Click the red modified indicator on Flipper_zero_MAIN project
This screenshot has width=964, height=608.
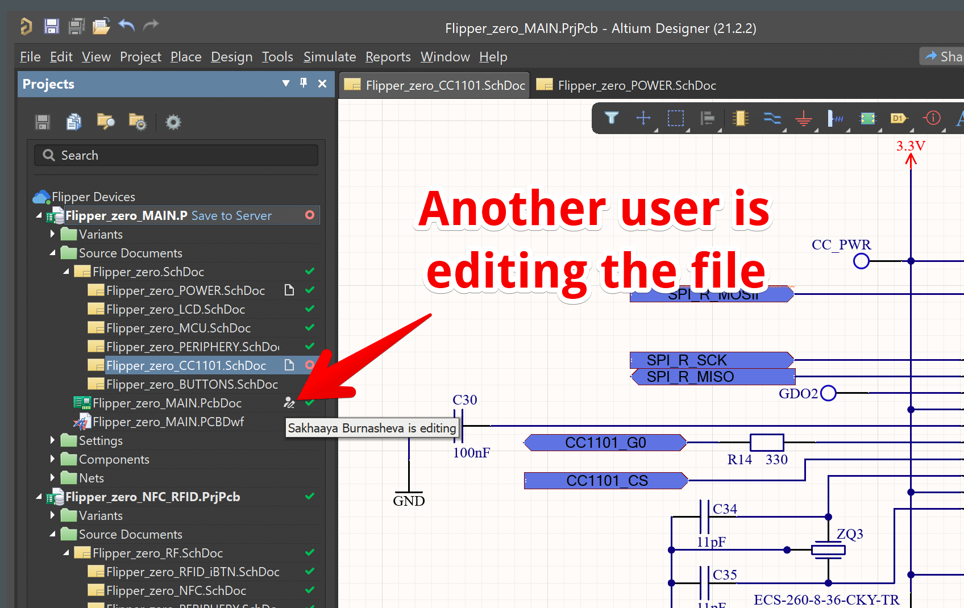point(310,215)
